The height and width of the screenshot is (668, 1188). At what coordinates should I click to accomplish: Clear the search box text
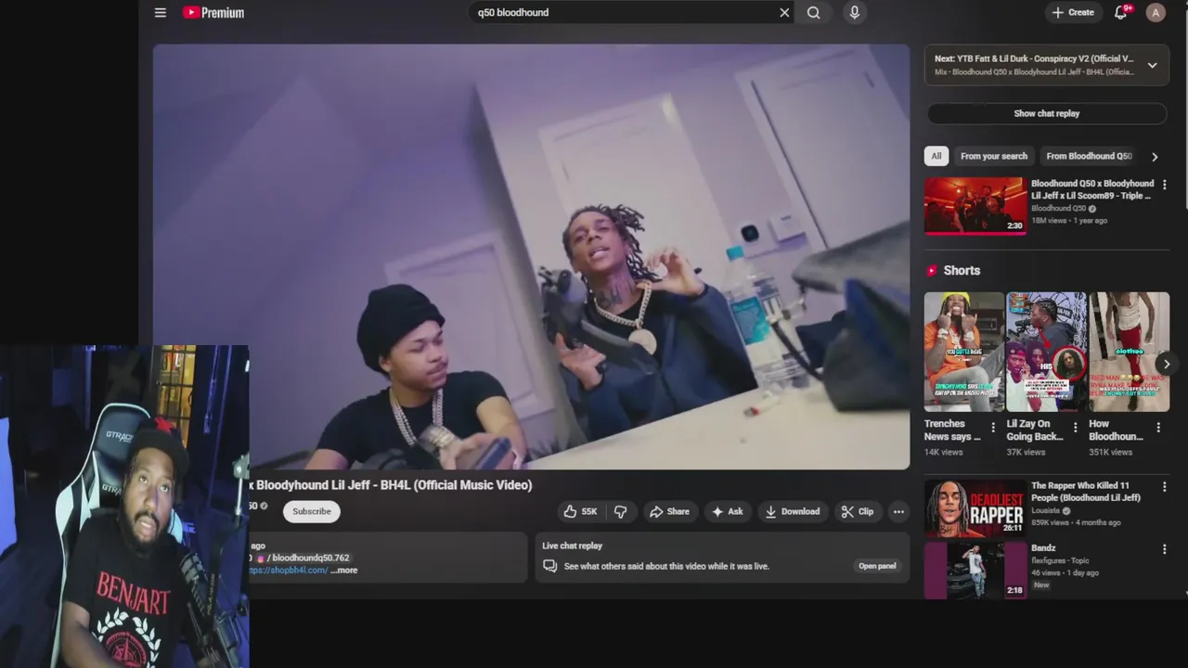tap(784, 12)
